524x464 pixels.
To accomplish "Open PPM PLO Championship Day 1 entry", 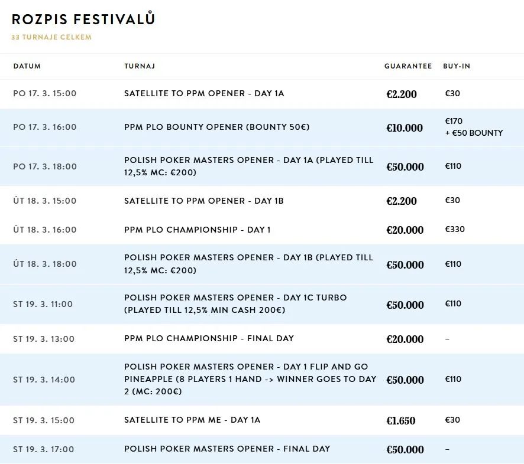I will (x=262, y=230).
